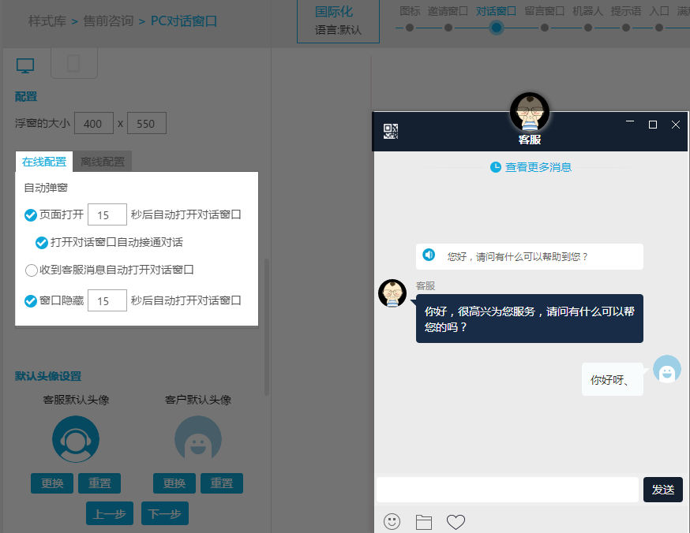The width and height of the screenshot is (690, 533).
Task: Toggle 打开对话窗口自动接通对话 checkbox
Action: pos(42,243)
